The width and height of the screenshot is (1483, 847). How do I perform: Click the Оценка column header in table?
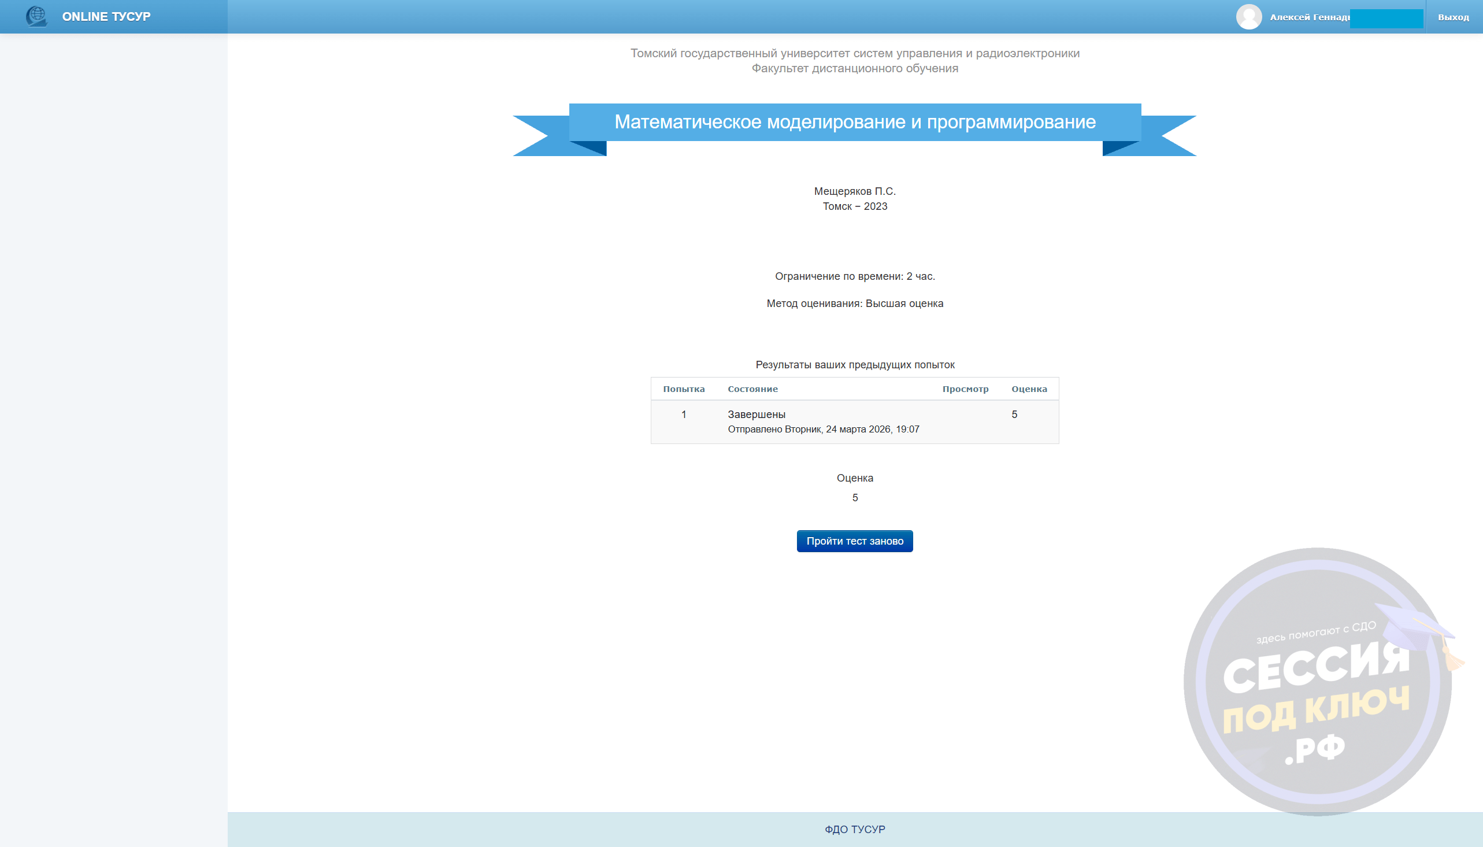click(1028, 389)
